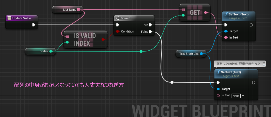Click the pink Japanese comment text
The width and height of the screenshot is (271, 117).
coord(69,85)
